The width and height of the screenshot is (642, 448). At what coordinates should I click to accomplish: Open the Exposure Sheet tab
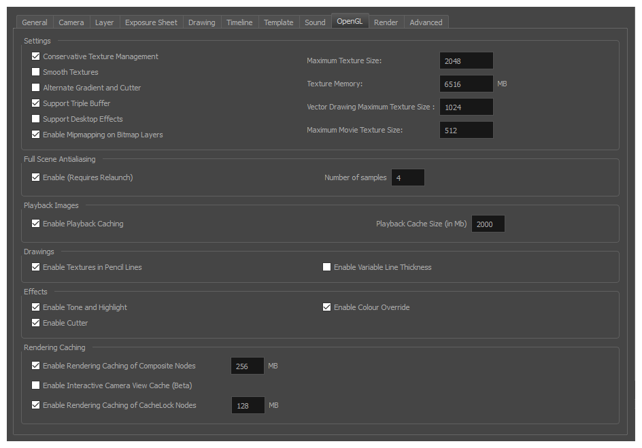tap(151, 22)
